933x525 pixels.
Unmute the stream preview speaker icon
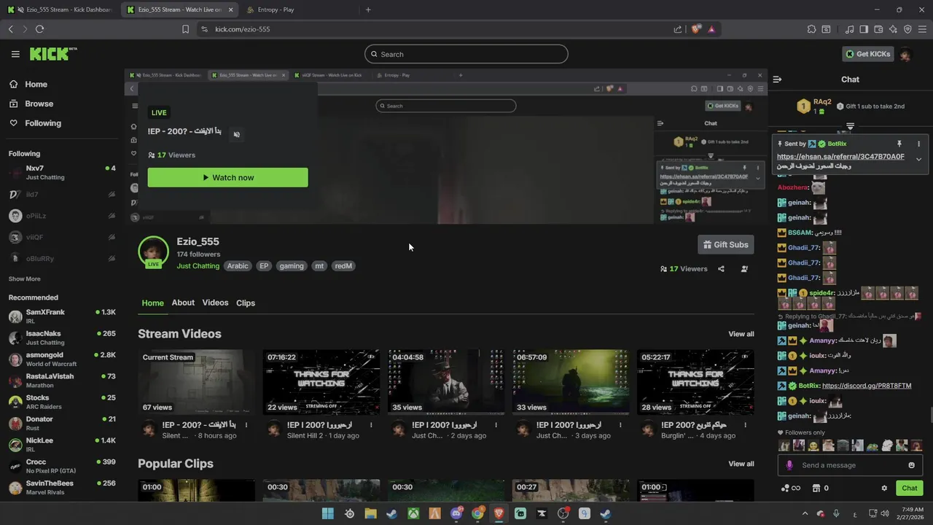[x=236, y=134]
